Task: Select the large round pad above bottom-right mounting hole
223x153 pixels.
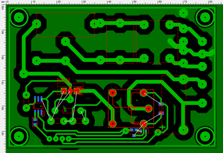Action: [x=183, y=130]
